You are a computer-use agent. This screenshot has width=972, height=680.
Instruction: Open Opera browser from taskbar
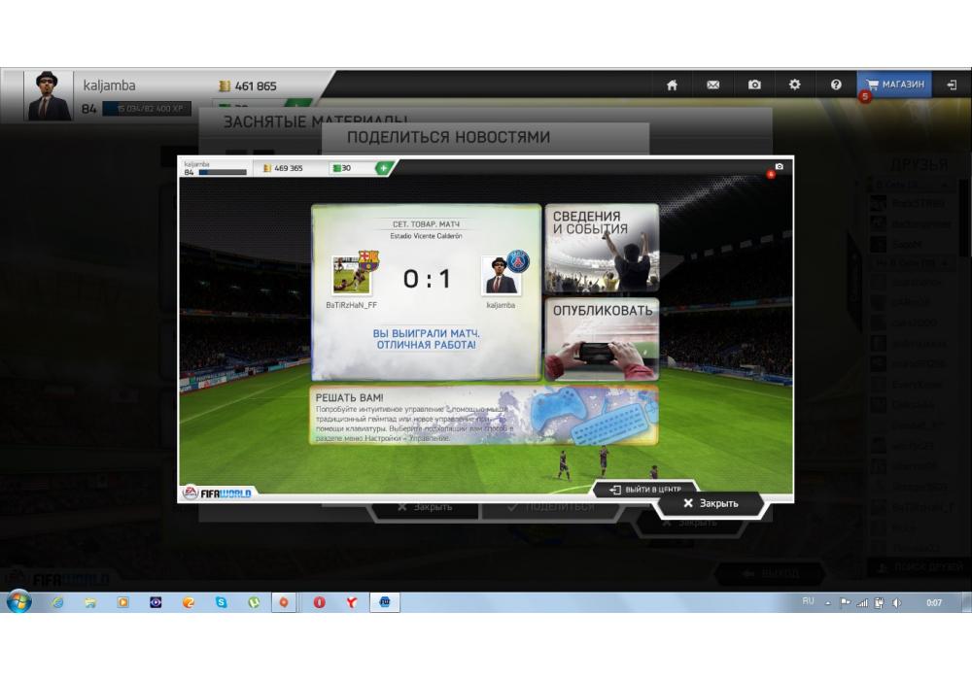[x=319, y=602]
